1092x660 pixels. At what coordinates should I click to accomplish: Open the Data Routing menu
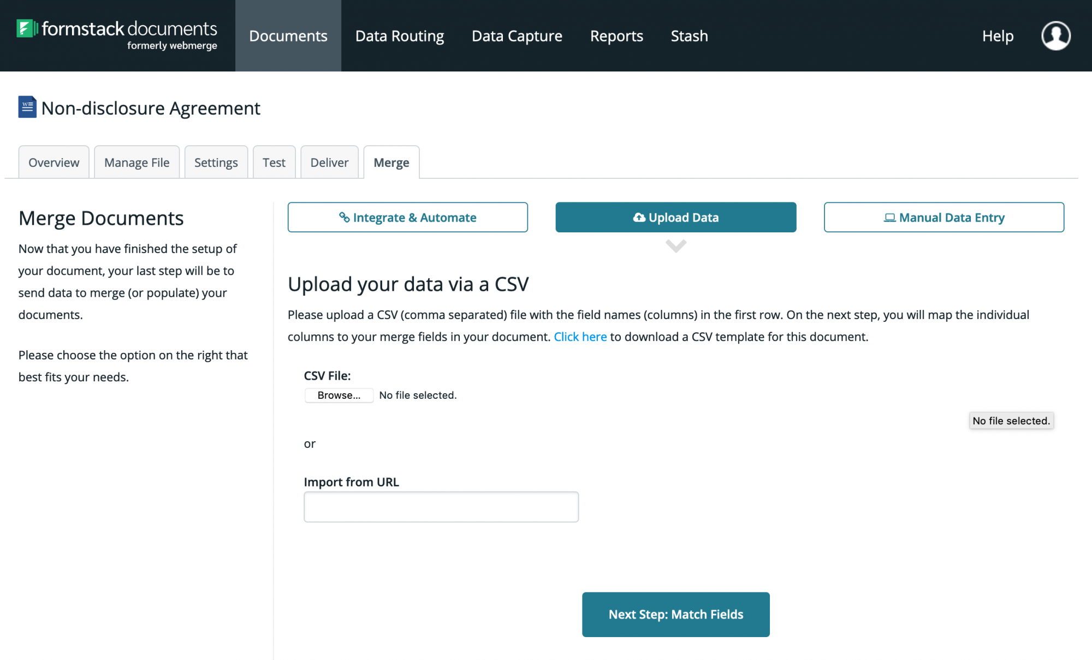(x=399, y=35)
